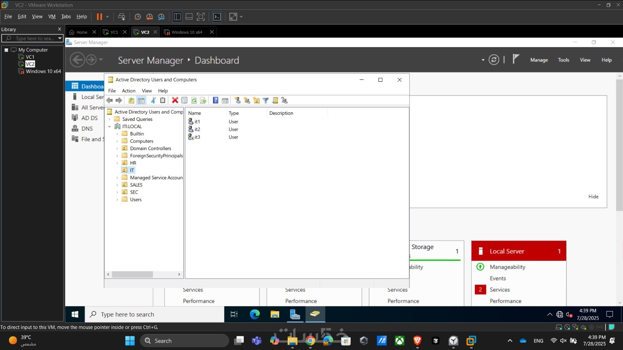Refresh the Active Directory view
The height and width of the screenshot is (350, 623).
pyautogui.click(x=194, y=100)
